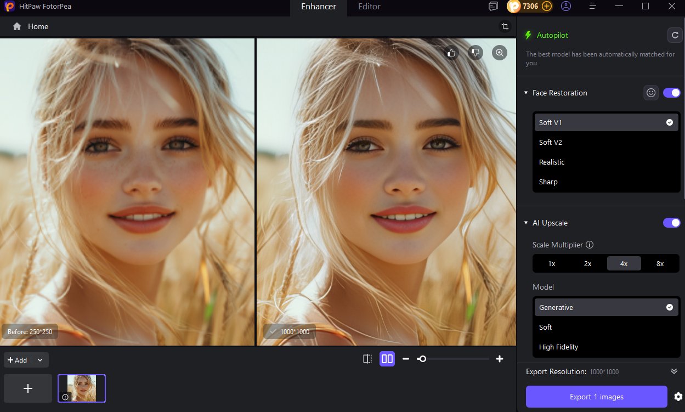Disable the Face Restoration toggle
This screenshot has height=412, width=685.
click(x=671, y=93)
